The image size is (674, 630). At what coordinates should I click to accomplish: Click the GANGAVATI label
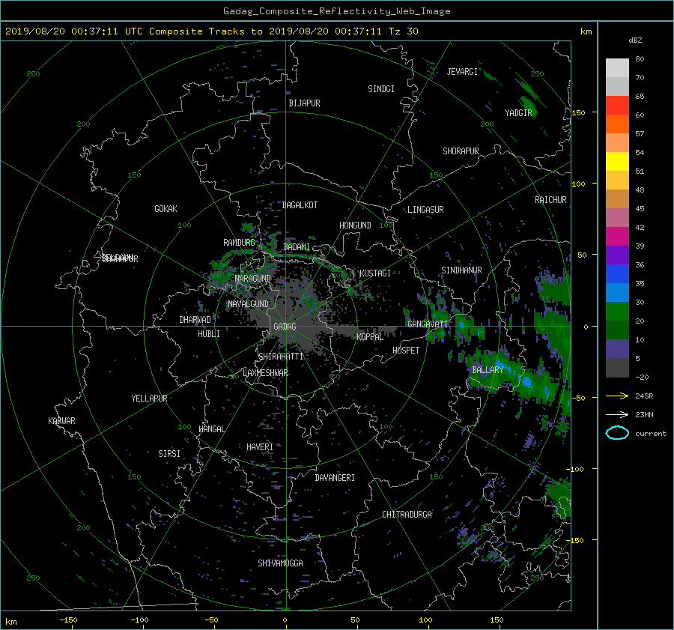428,324
